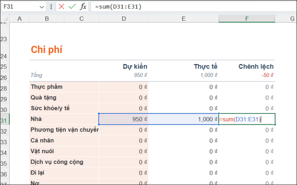
Task: Expand the Name Box dropdown arrow
Action: (x=41, y=7)
